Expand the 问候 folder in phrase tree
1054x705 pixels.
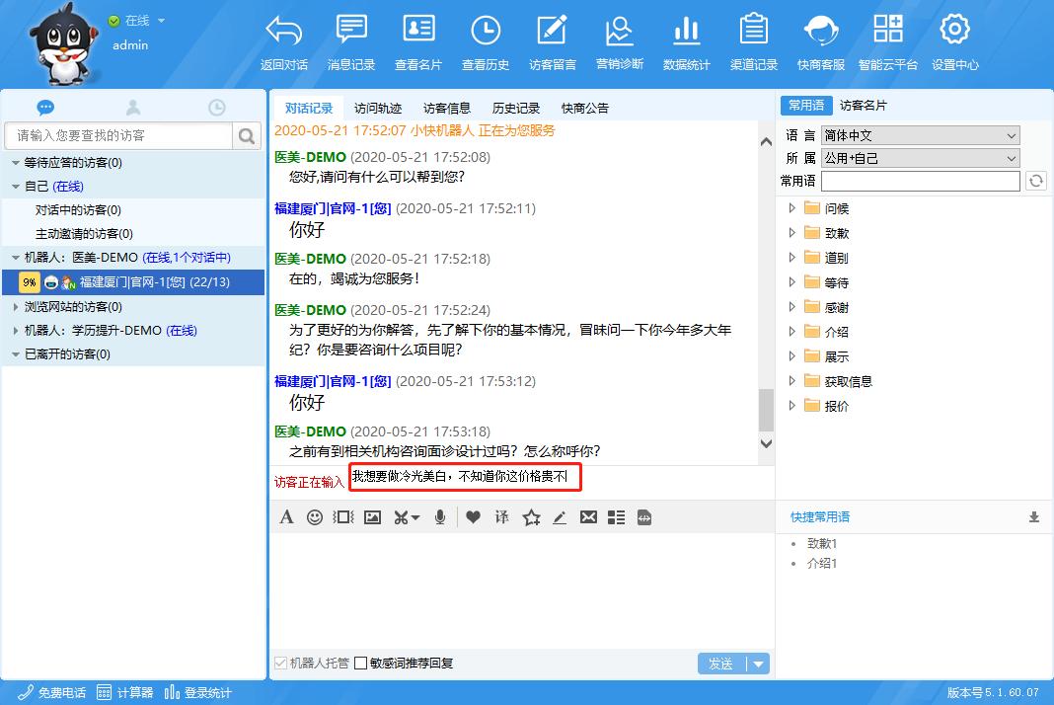tap(791, 208)
